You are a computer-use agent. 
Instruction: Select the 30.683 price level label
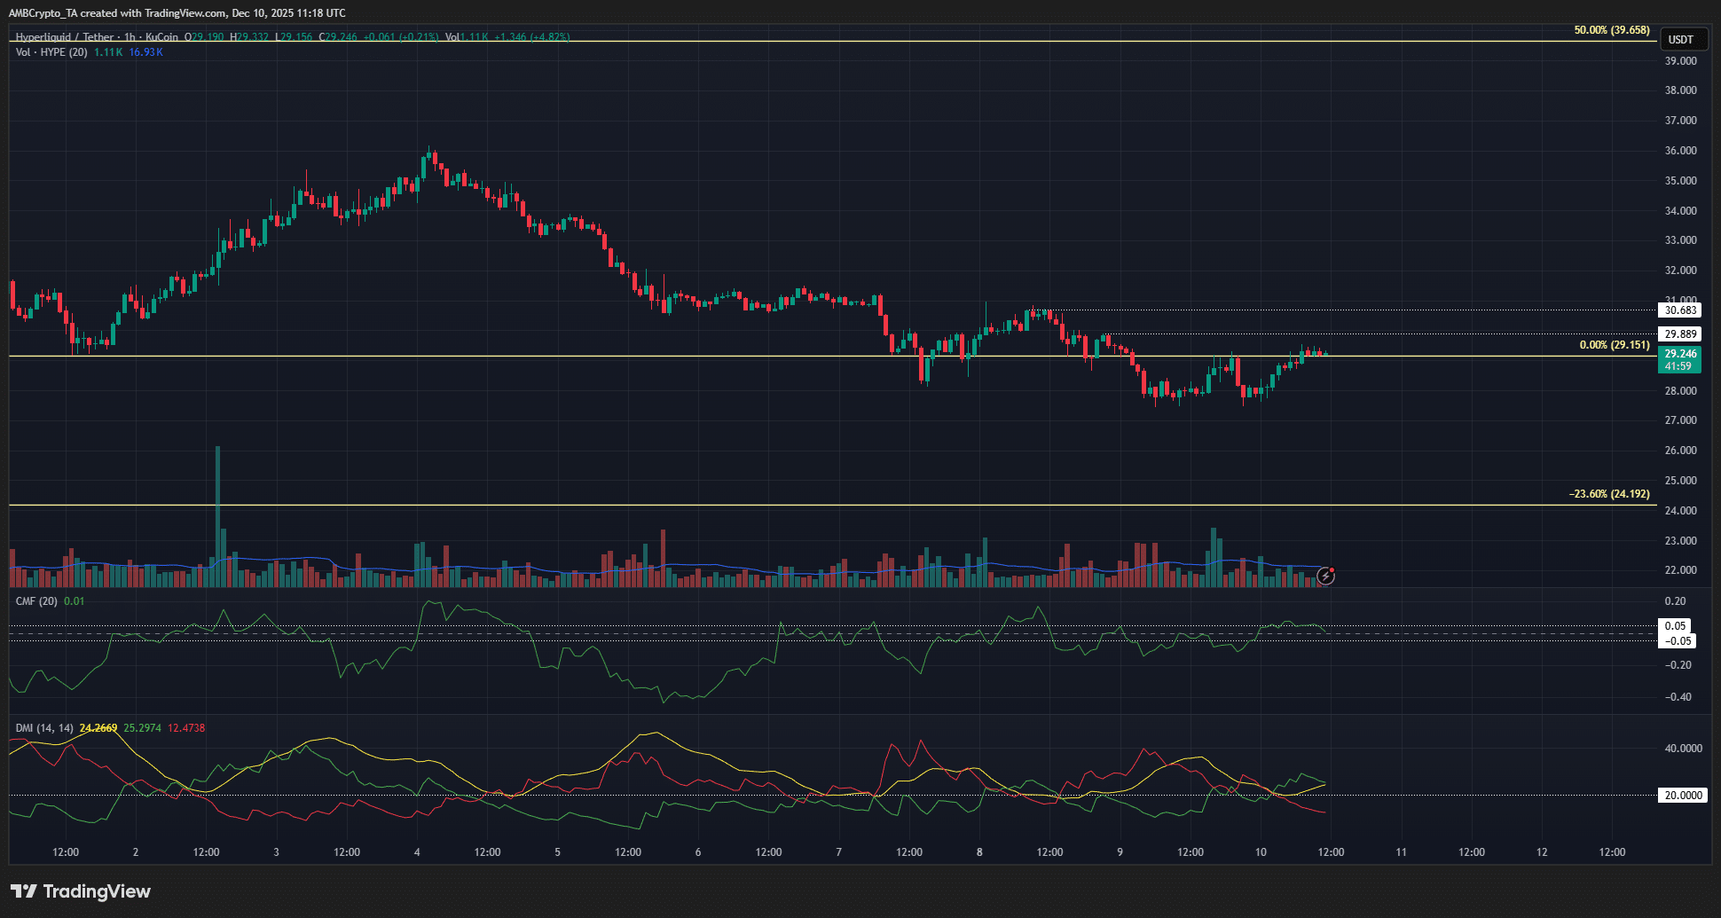click(1681, 310)
